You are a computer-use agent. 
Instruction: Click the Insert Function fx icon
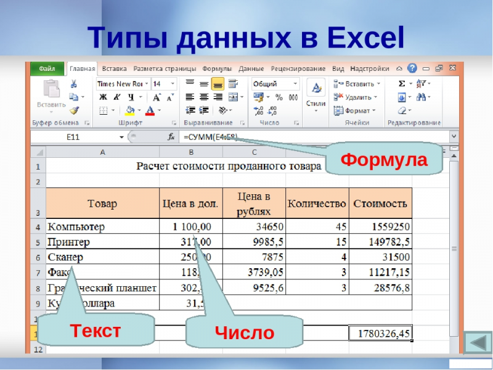click(171, 136)
